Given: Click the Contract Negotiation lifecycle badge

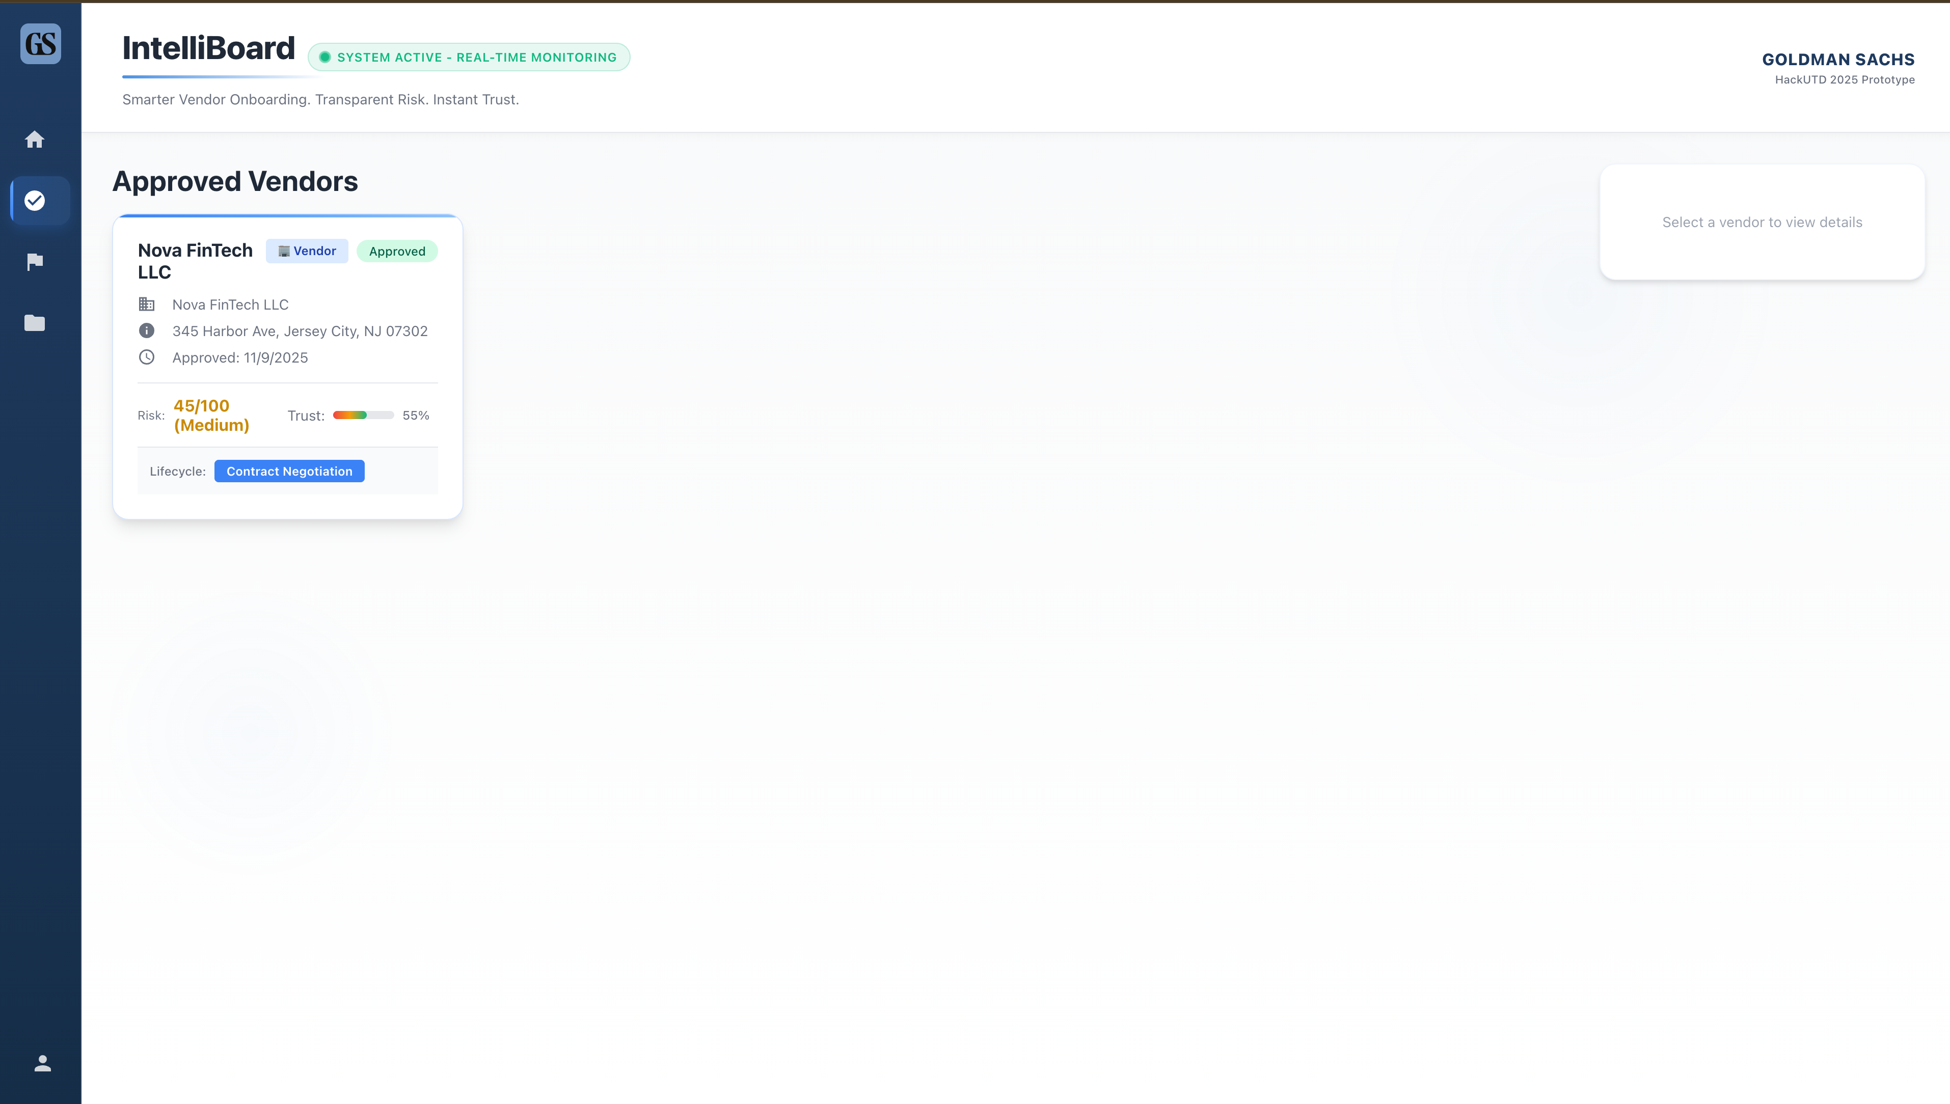Looking at the screenshot, I should coord(289,471).
